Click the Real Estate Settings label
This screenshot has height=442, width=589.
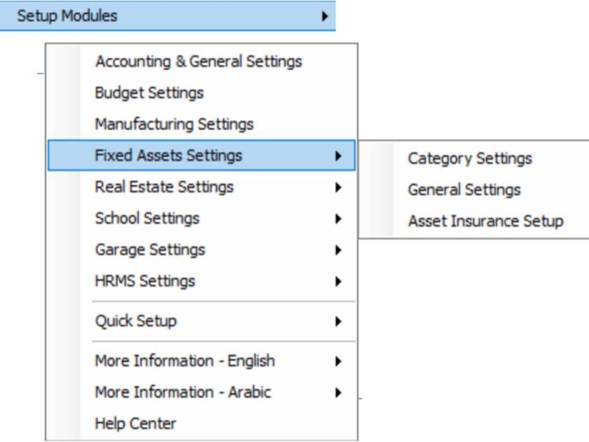164,187
